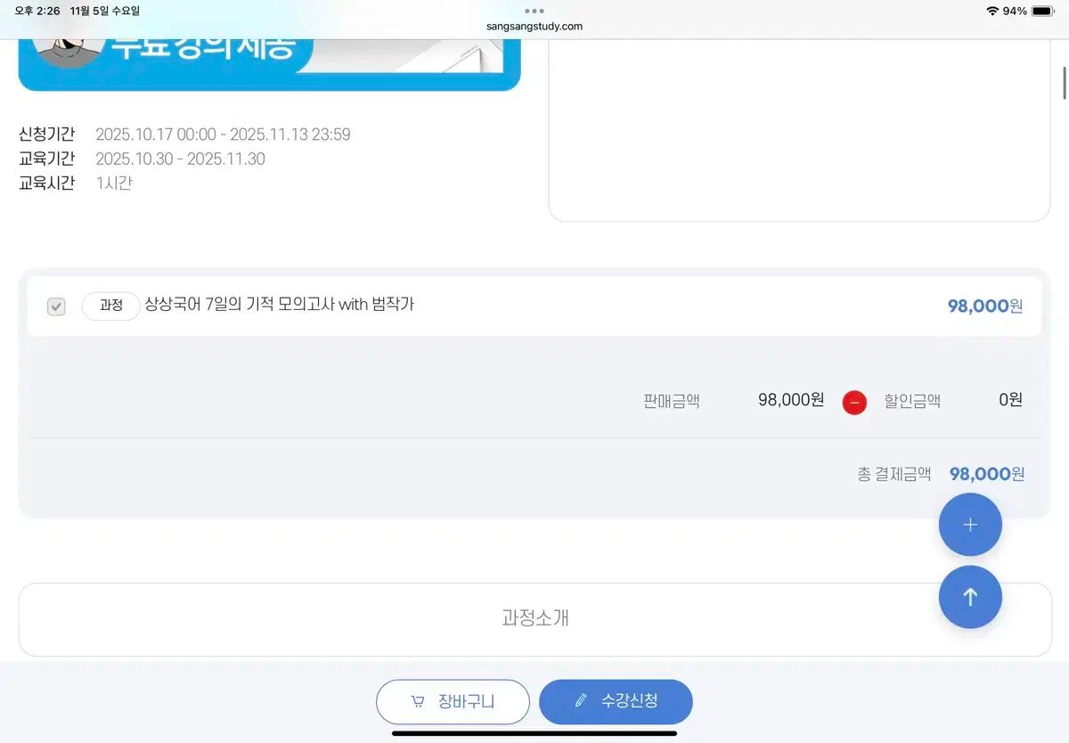Tap the red minus icon next to 판매금액
Screen dimensions: 1069x743
(854, 402)
